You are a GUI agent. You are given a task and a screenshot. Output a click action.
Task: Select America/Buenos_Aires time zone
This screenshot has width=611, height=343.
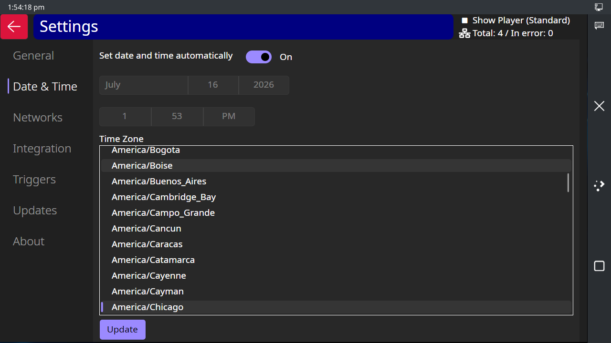coord(336,181)
